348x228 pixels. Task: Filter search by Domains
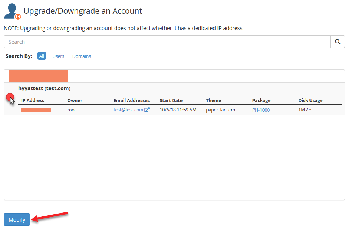82,56
